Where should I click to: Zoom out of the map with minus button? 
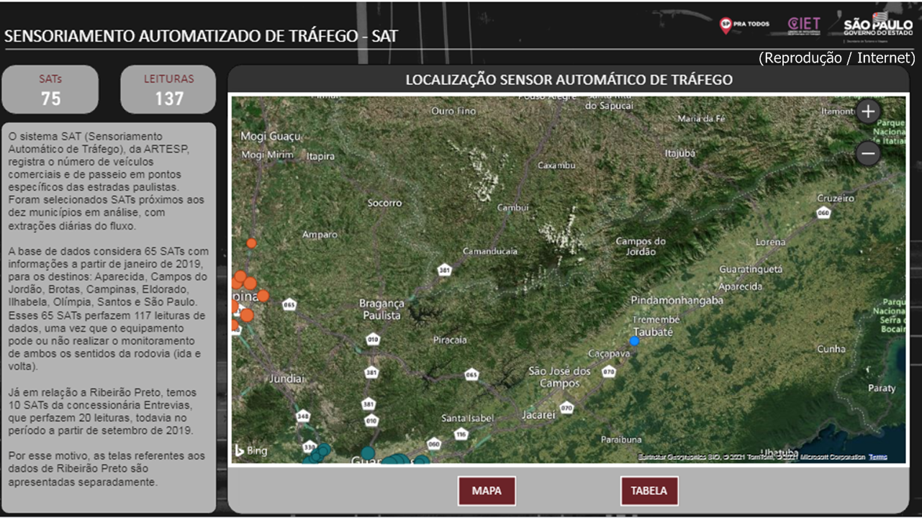point(869,153)
